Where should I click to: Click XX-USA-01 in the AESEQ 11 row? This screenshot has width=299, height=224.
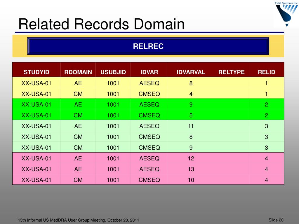(x=36, y=126)
